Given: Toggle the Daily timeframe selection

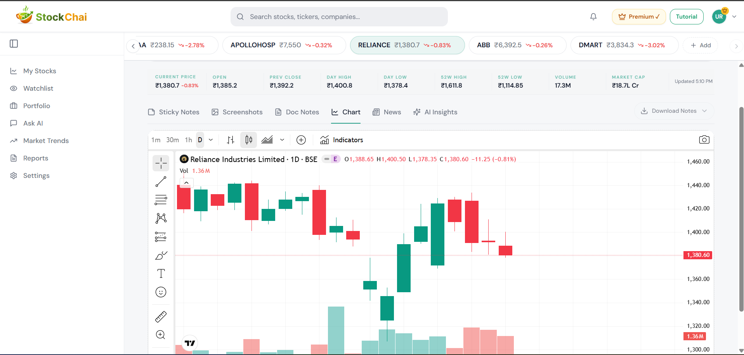Looking at the screenshot, I should (x=200, y=140).
